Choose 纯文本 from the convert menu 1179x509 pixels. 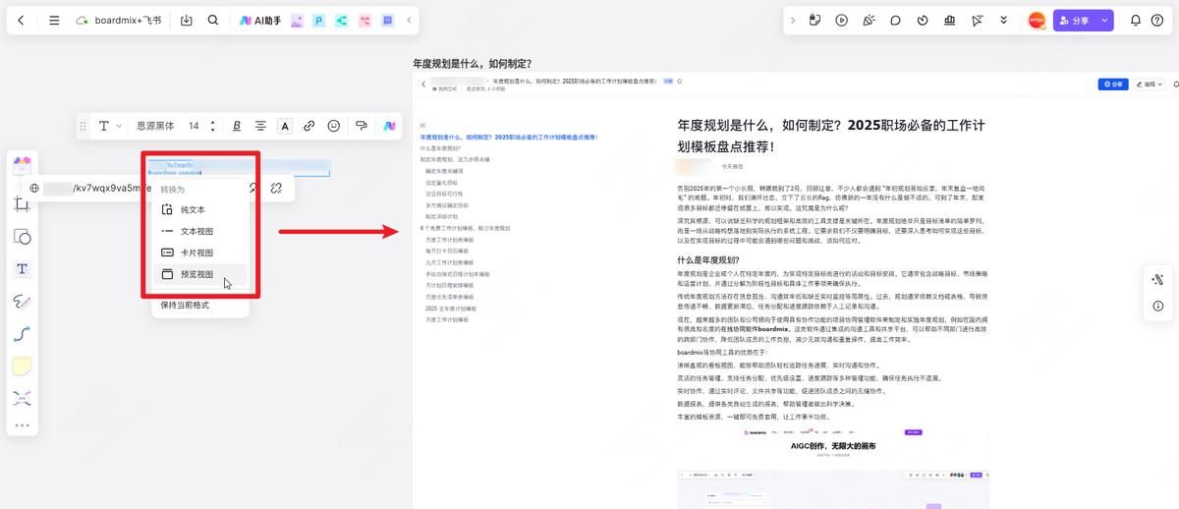pyautogui.click(x=198, y=210)
